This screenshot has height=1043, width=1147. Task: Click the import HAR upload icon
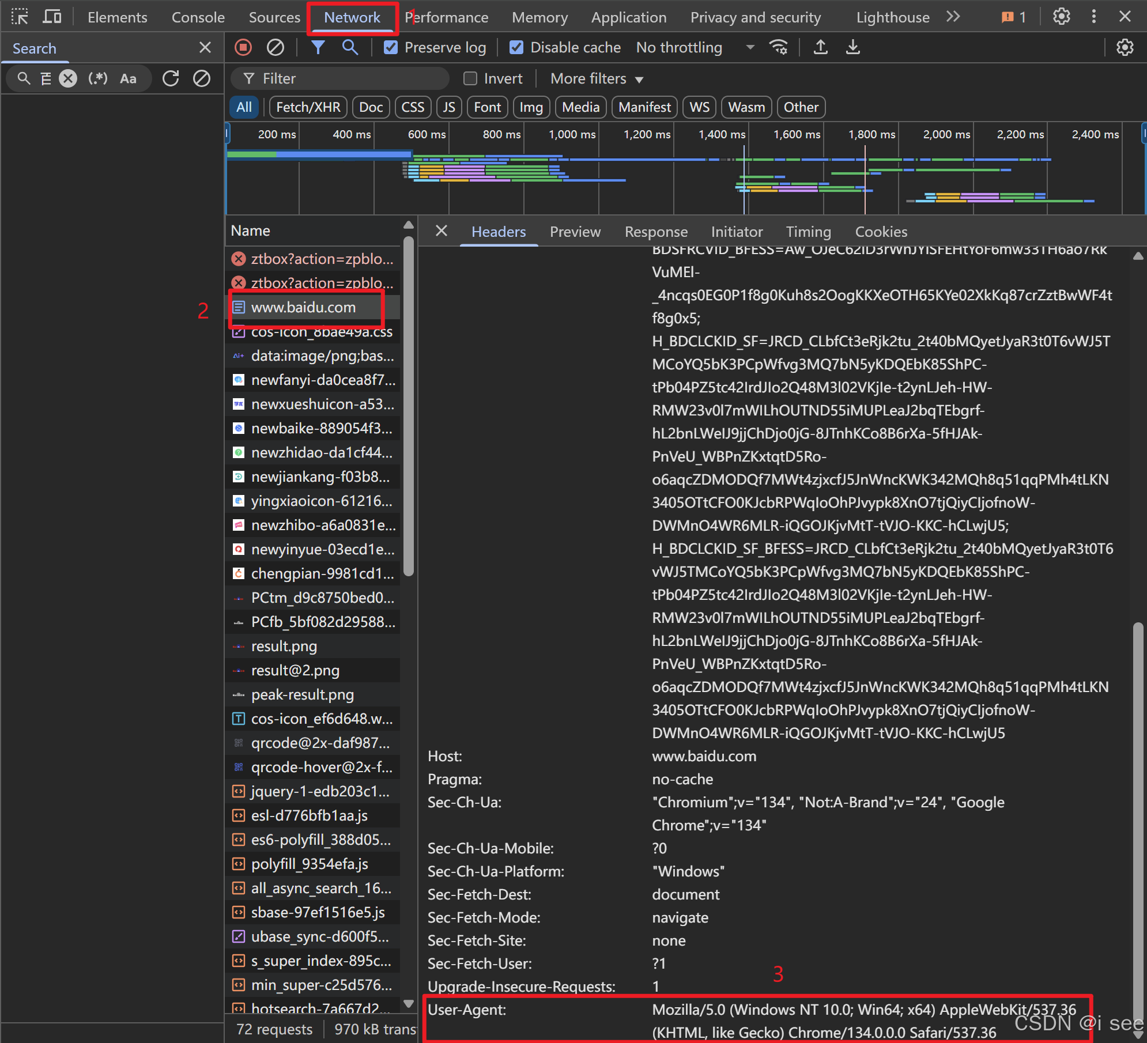coord(821,47)
